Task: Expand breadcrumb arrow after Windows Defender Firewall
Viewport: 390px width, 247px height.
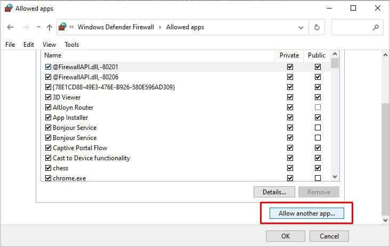Action: (160, 27)
